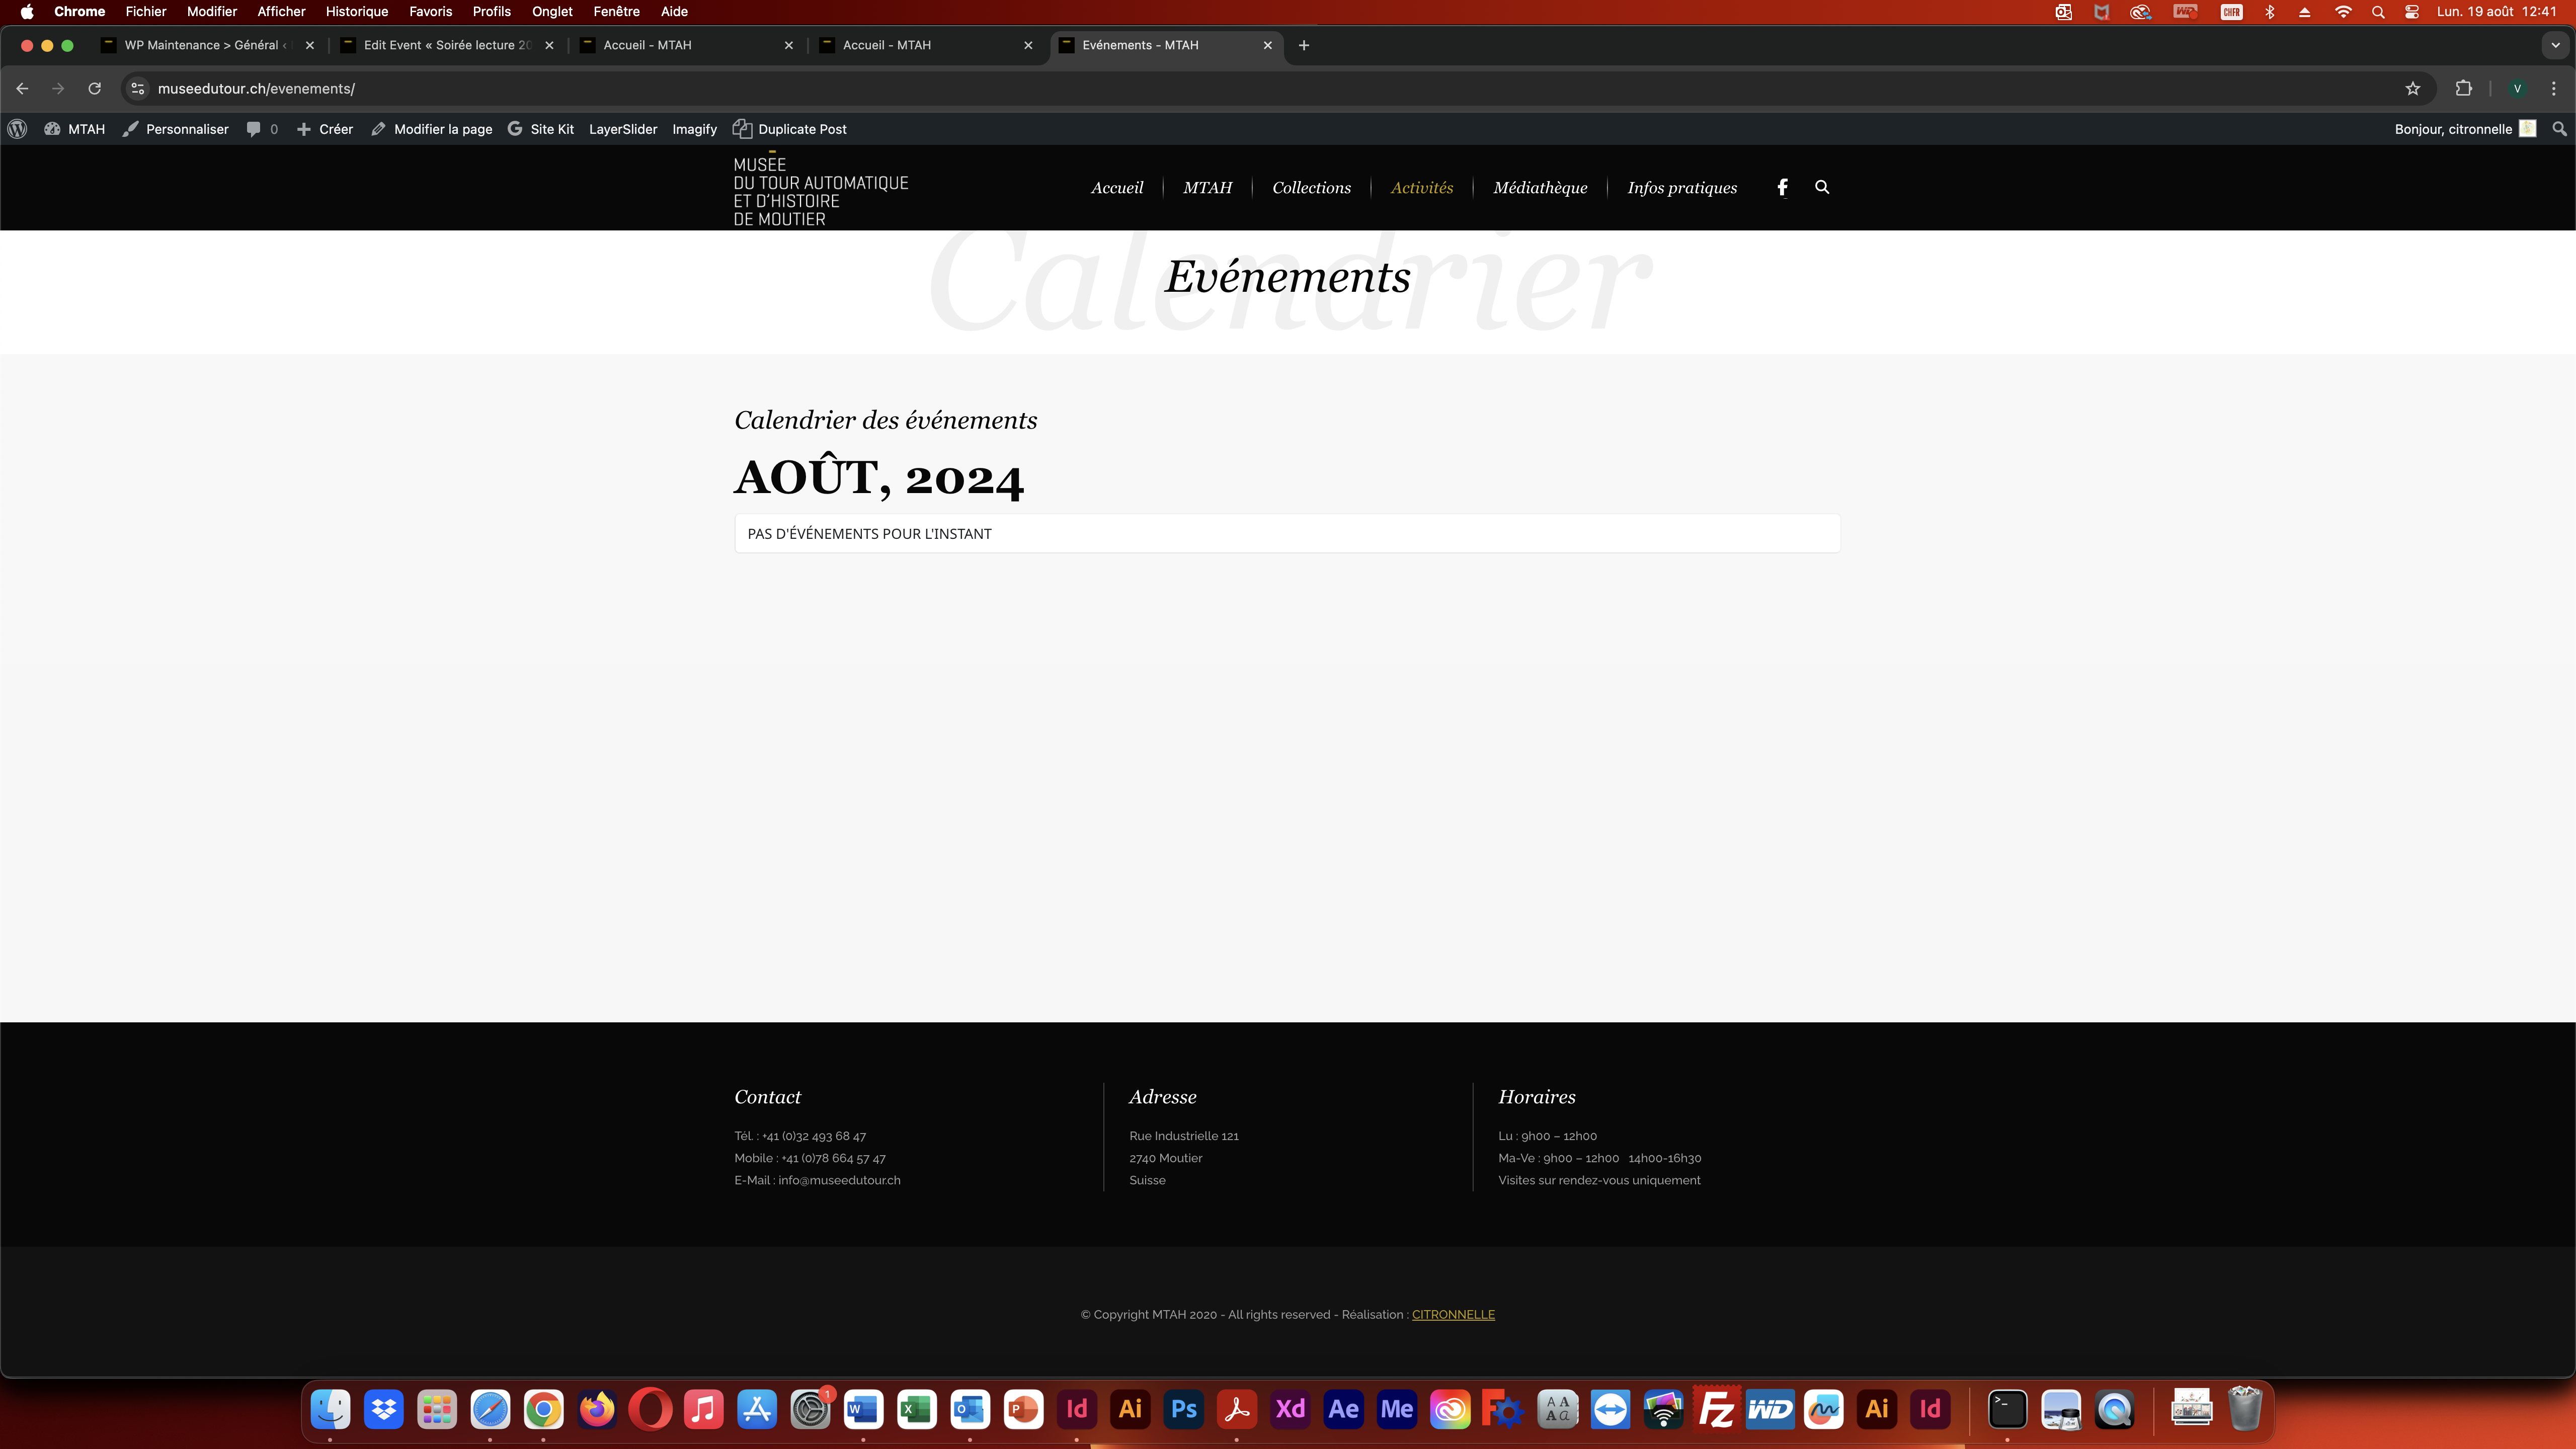Screen dimensions: 2576x1449
Task: Open the Trash in the Dock
Action: 2245,1410
